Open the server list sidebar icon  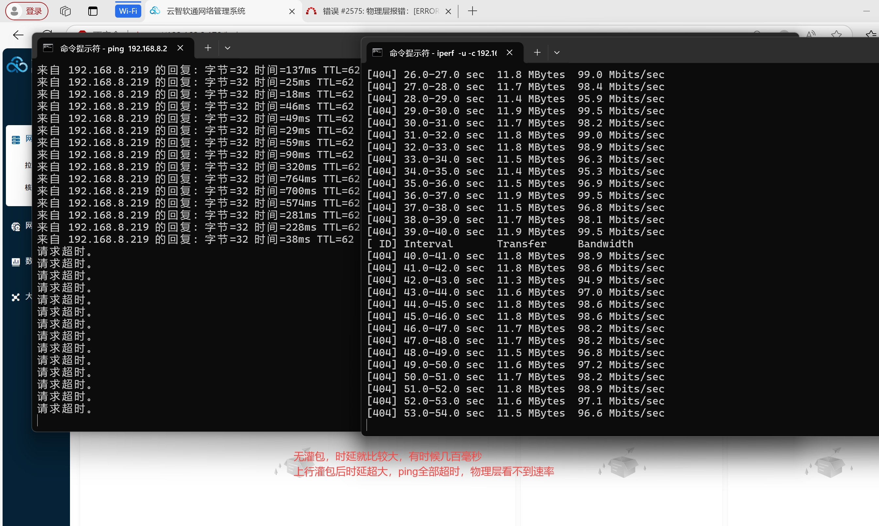(x=16, y=140)
